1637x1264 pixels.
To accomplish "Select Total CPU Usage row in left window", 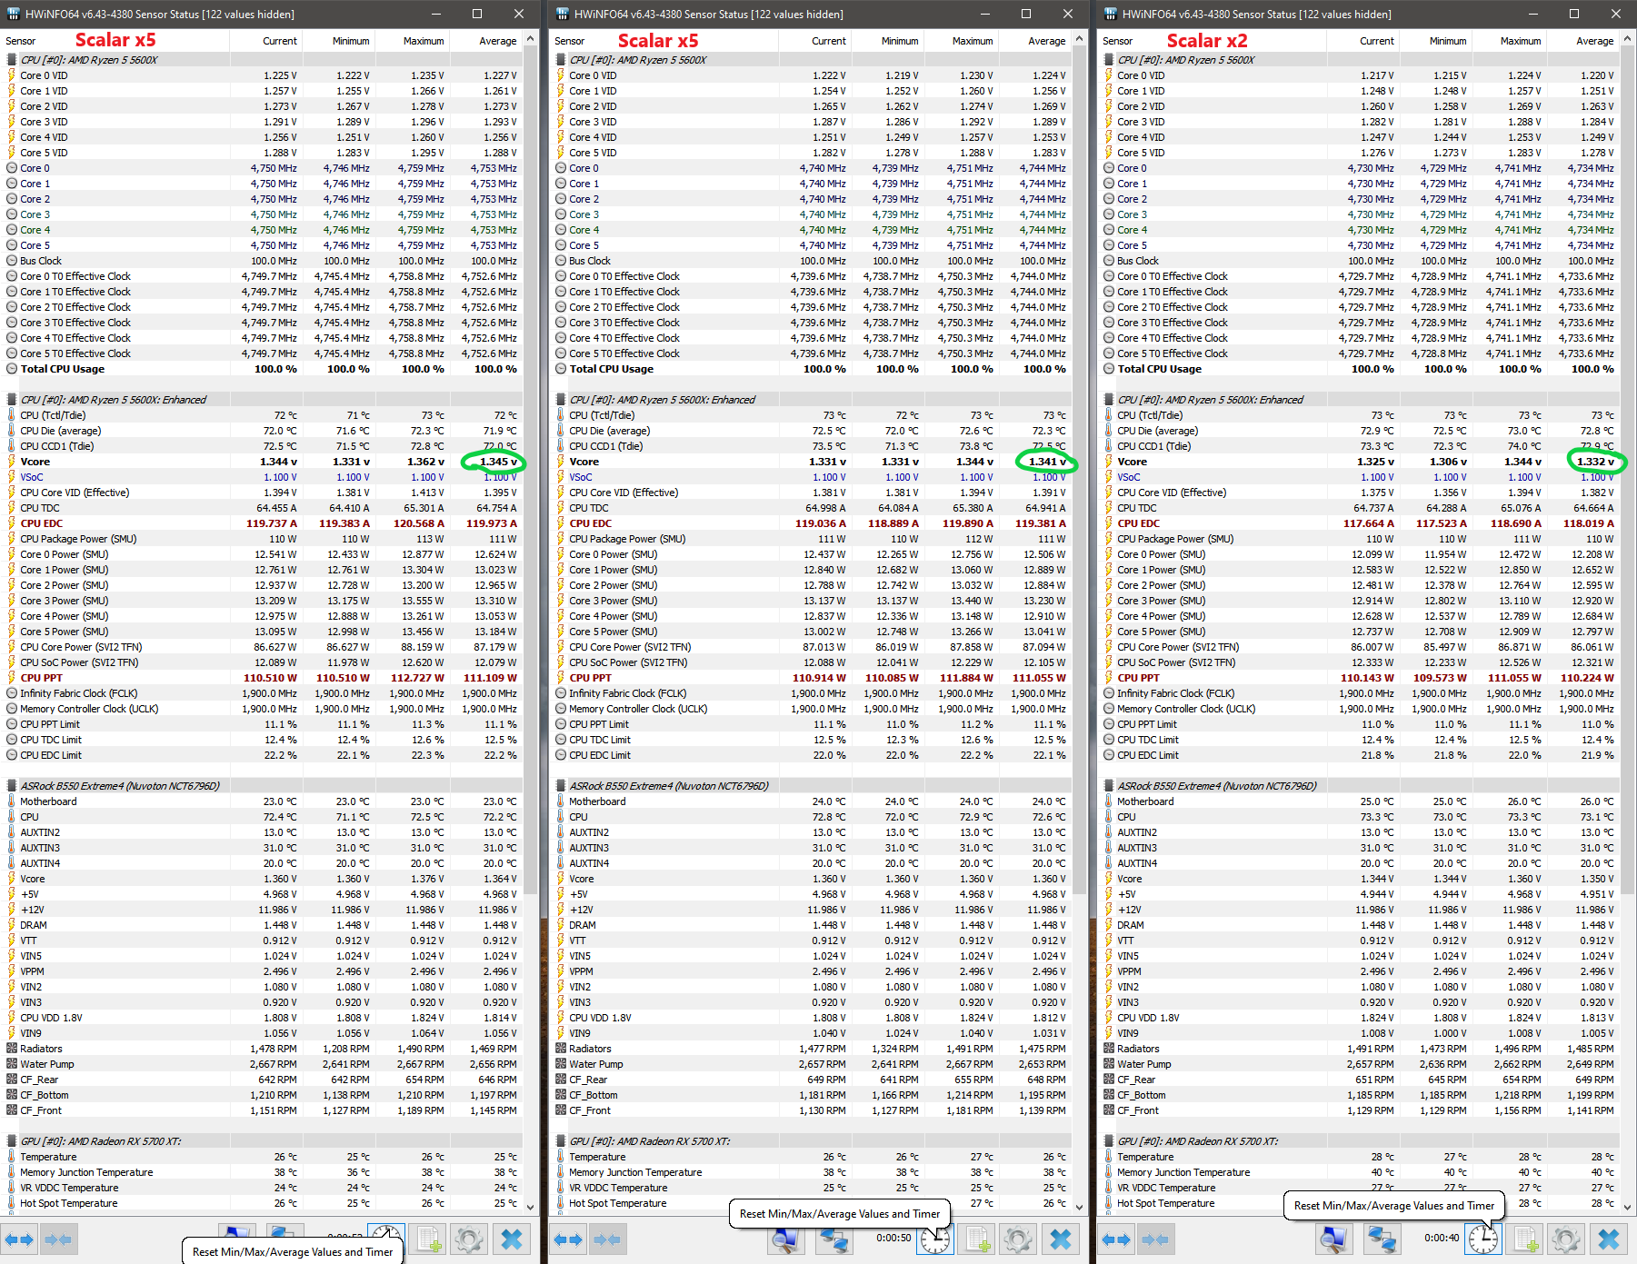I will (263, 369).
